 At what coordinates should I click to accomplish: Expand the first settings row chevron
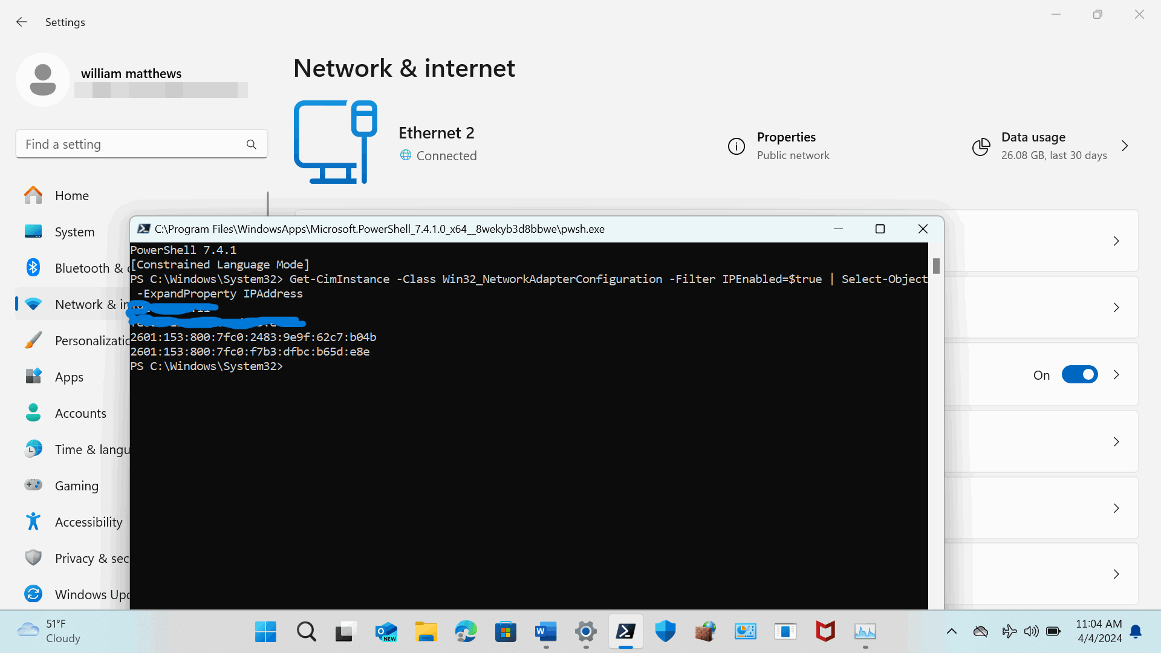pyautogui.click(x=1116, y=241)
